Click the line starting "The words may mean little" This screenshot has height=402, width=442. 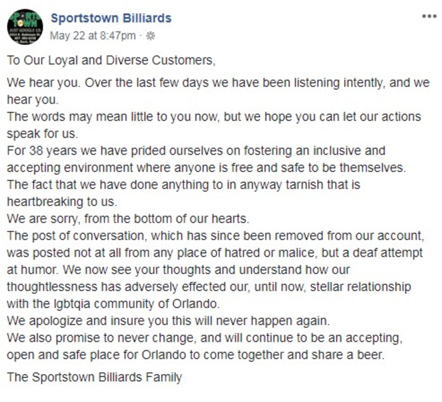coord(214,117)
